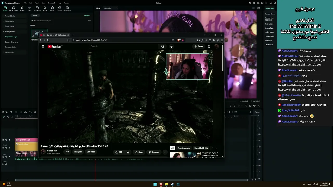Click the Preset filter button
The width and height of the screenshot is (333, 187).
pos(35,15)
